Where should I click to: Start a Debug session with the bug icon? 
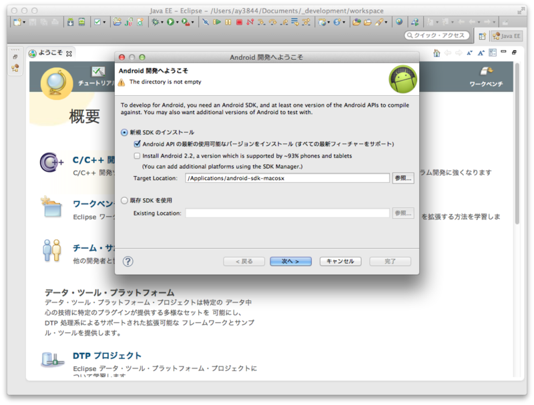[x=156, y=23]
